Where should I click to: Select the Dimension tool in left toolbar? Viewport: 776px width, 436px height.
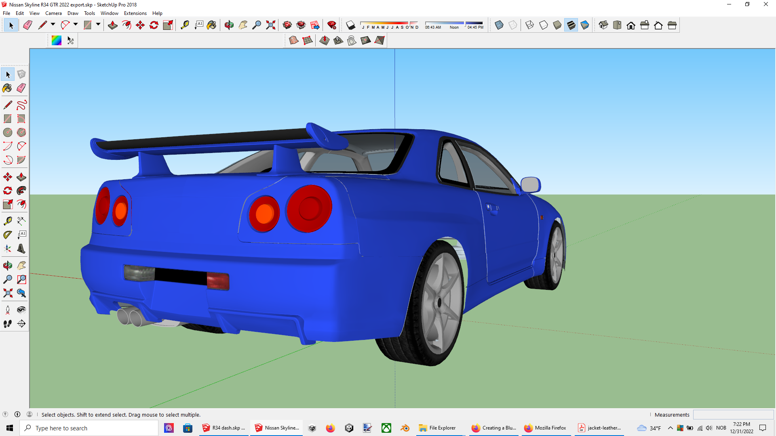[x=21, y=221]
